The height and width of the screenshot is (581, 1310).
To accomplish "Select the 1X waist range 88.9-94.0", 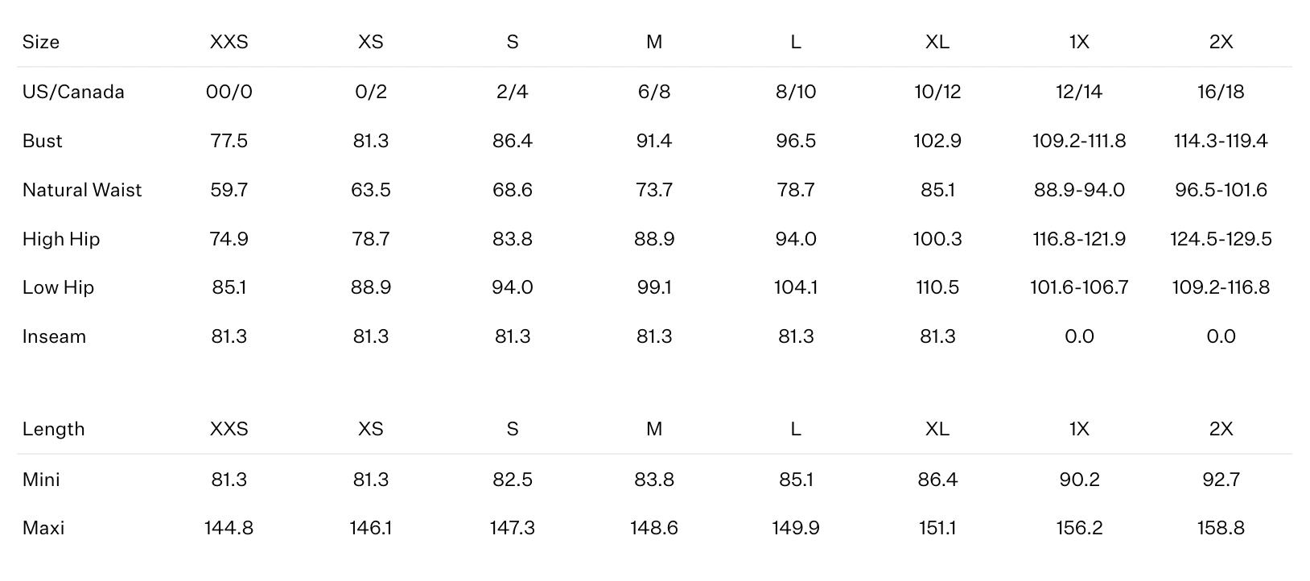I will tap(1079, 190).
